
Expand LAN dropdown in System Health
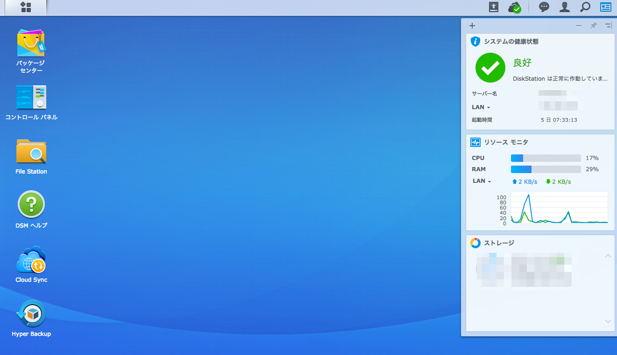click(x=481, y=107)
